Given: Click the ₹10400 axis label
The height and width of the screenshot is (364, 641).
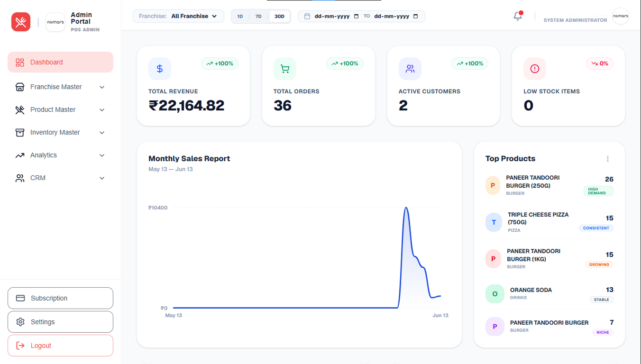Looking at the screenshot, I should [158, 208].
